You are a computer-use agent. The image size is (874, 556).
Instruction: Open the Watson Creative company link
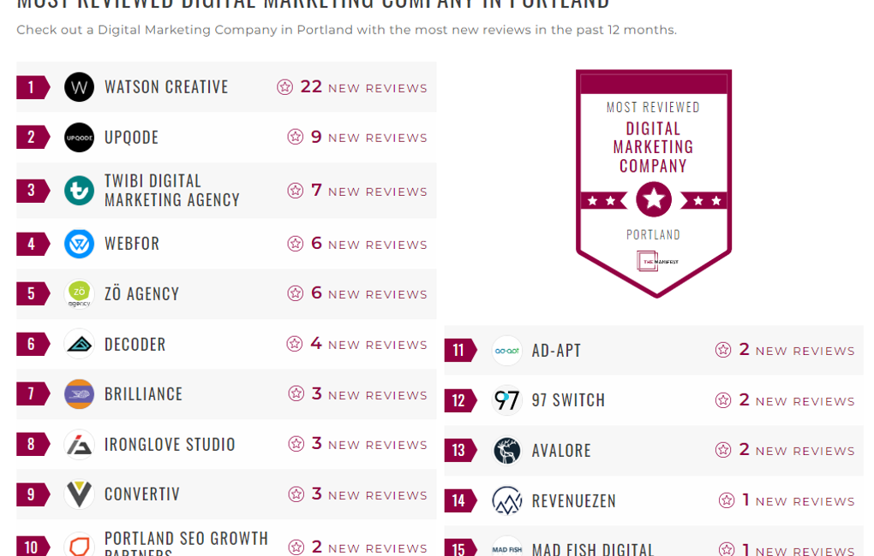(x=166, y=87)
